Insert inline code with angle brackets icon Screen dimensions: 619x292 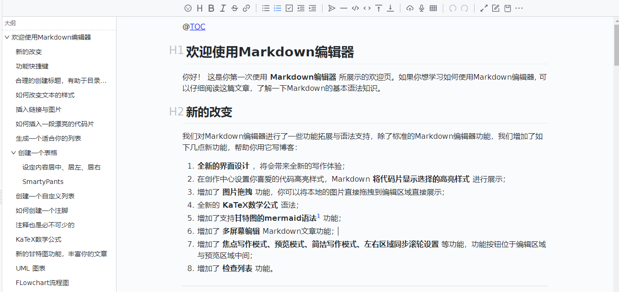(x=367, y=8)
